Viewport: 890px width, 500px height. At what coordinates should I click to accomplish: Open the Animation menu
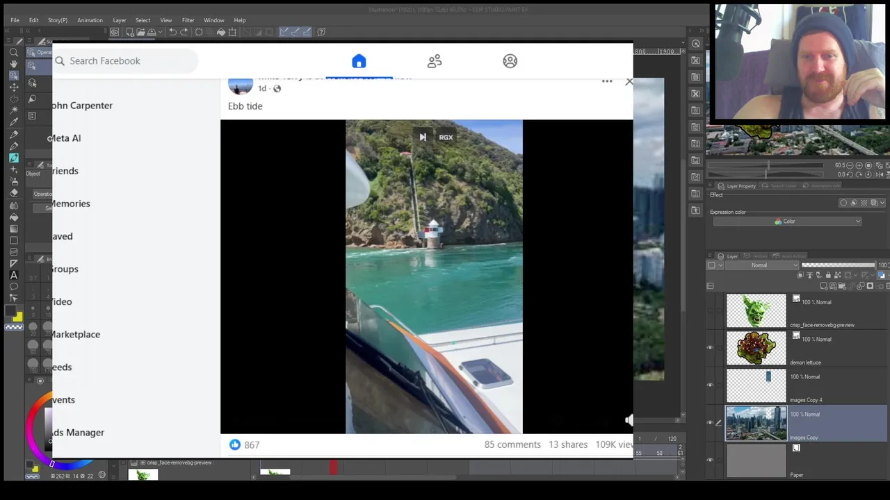pos(90,20)
